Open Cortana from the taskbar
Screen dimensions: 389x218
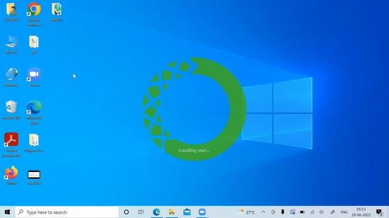click(x=126, y=212)
